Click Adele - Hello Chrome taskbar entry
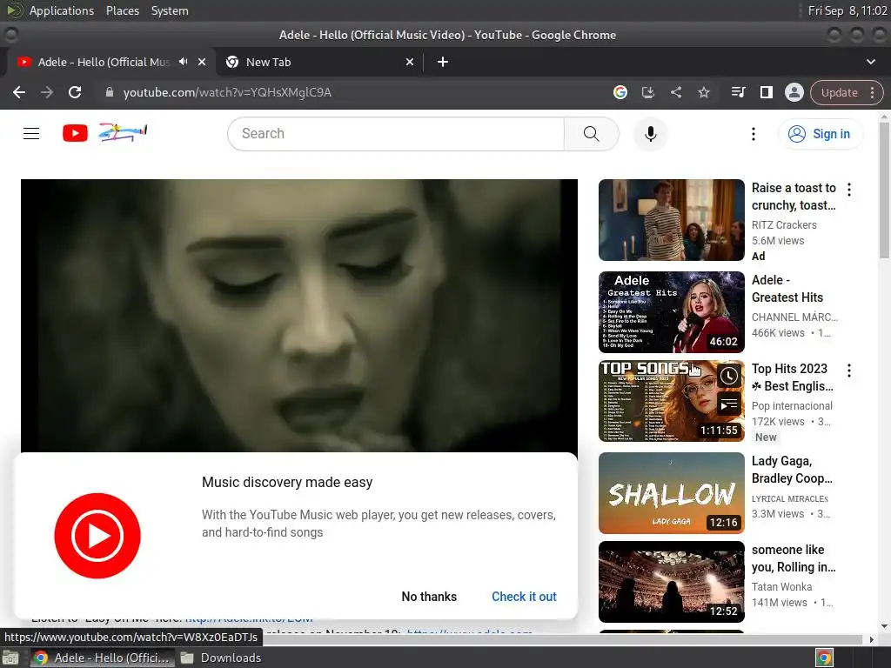The width and height of the screenshot is (891, 668). (103, 658)
